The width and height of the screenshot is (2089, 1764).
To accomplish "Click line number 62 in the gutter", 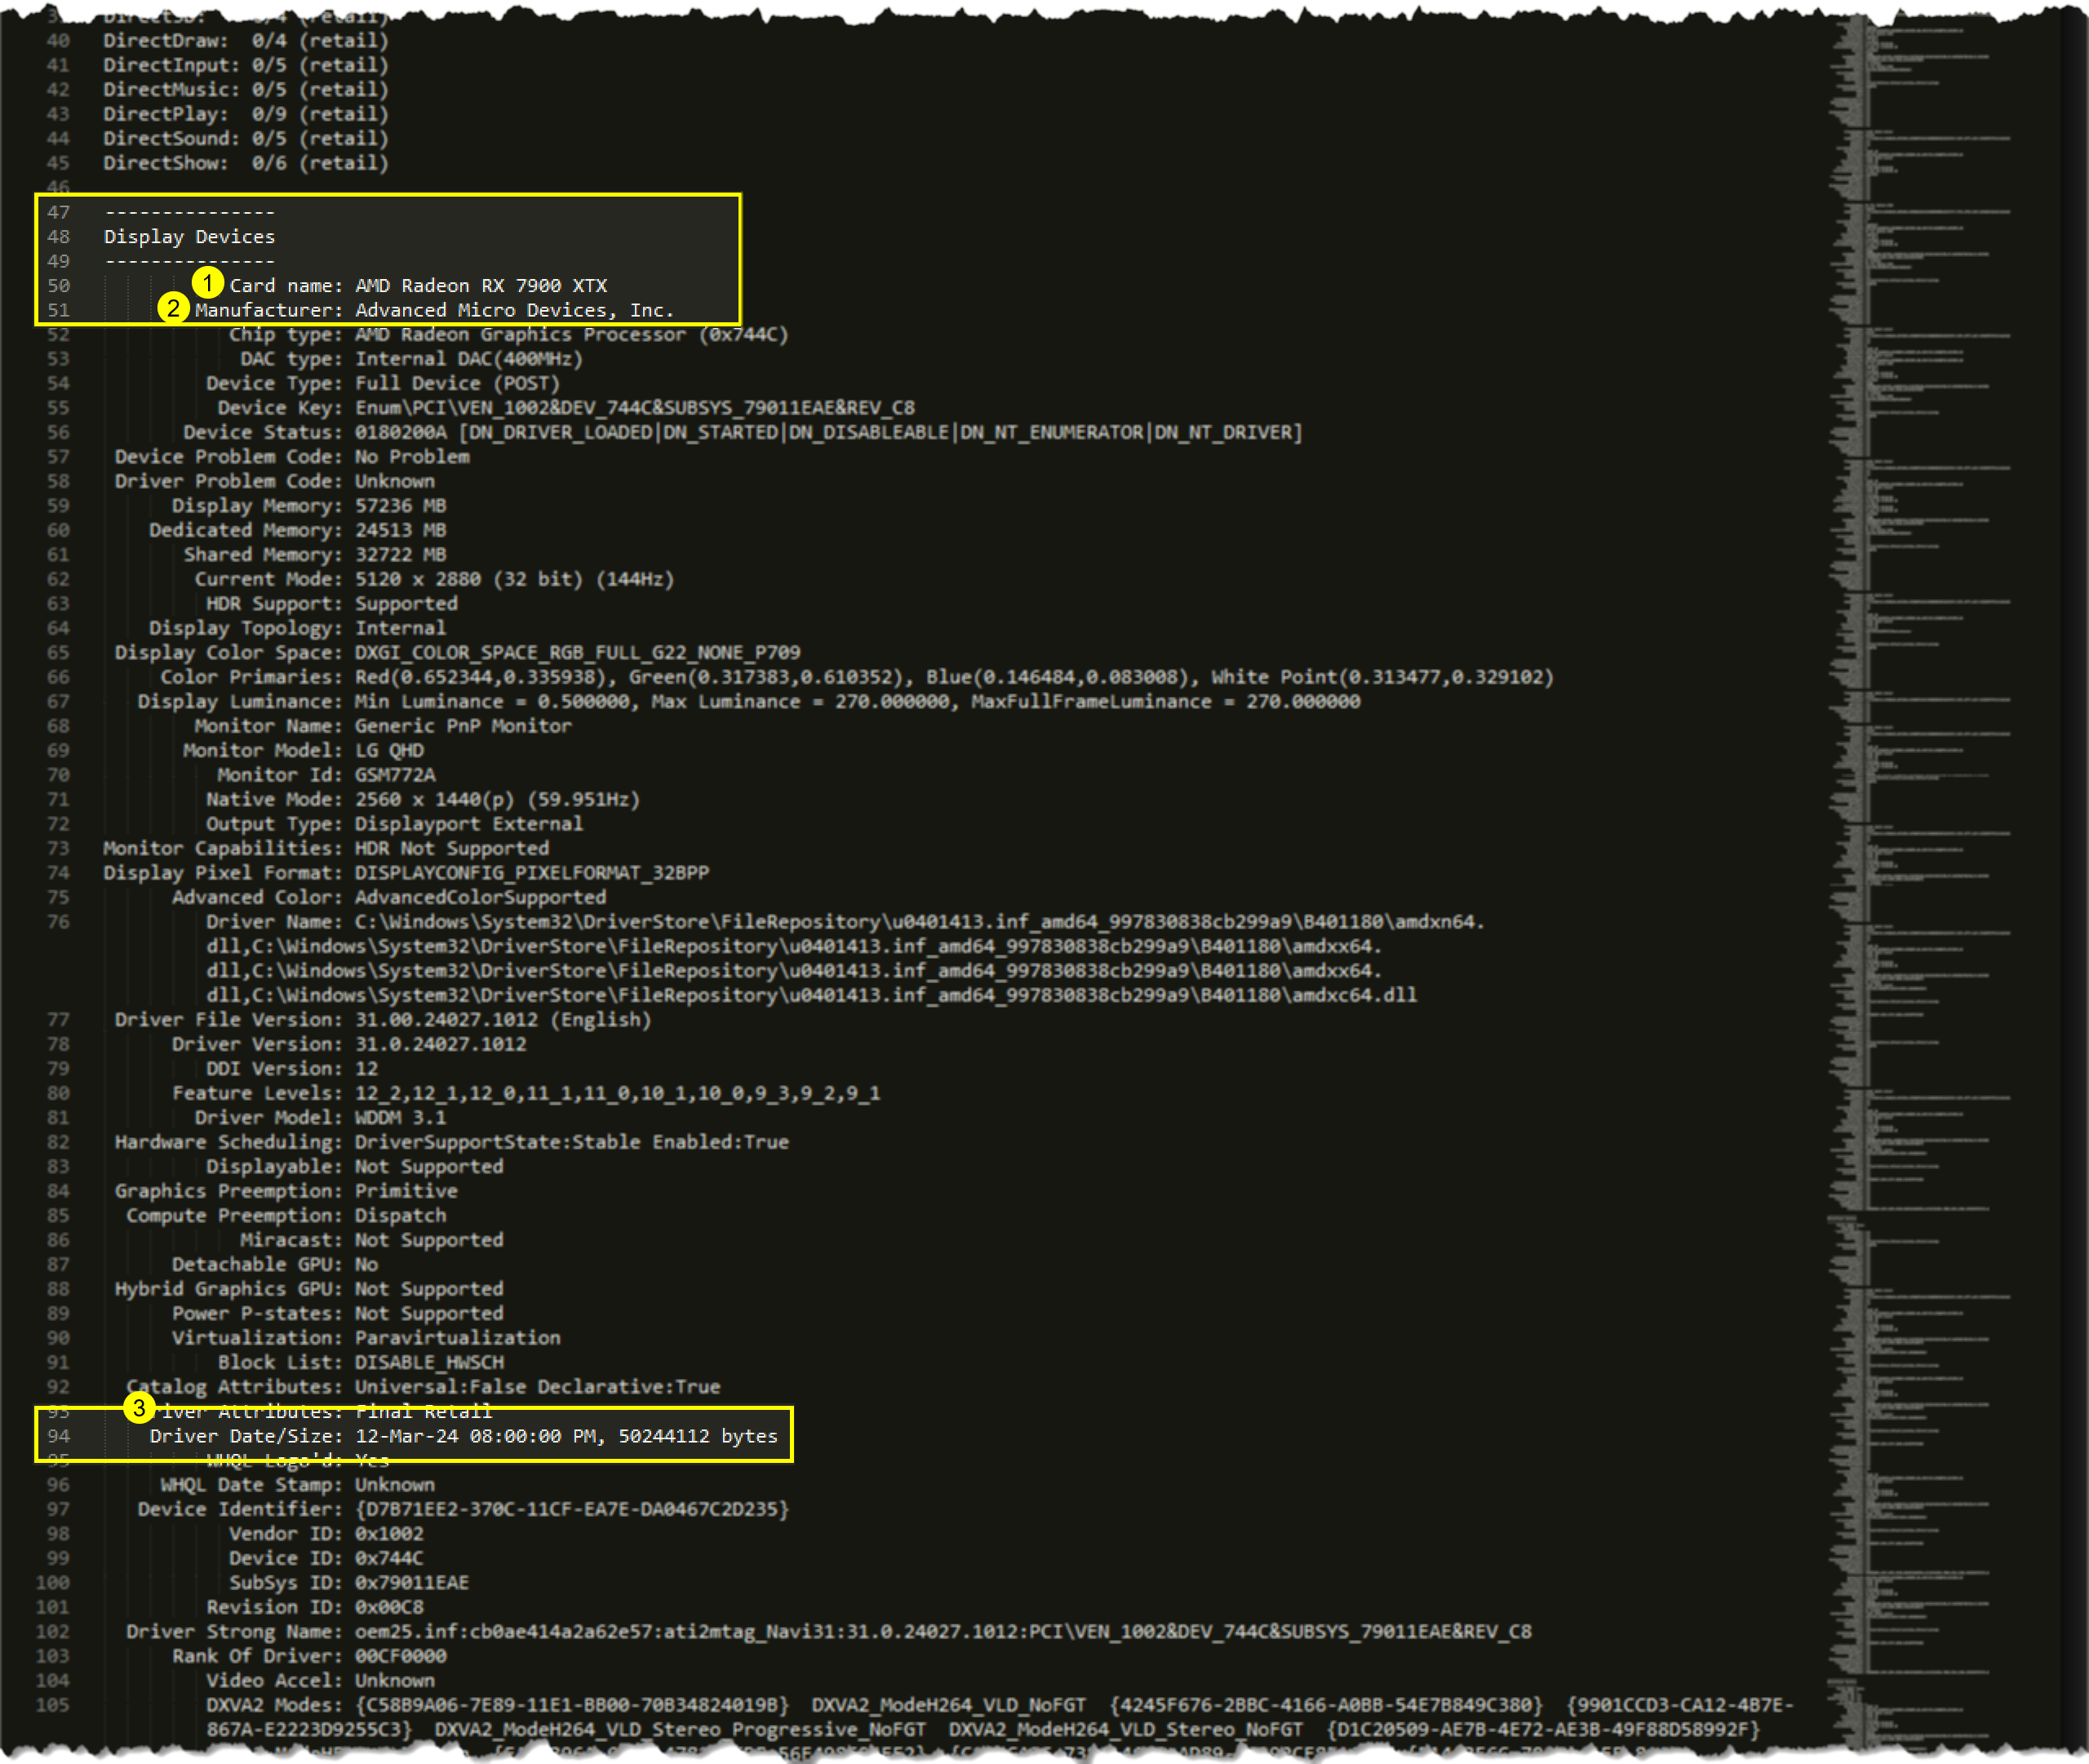I will (58, 580).
